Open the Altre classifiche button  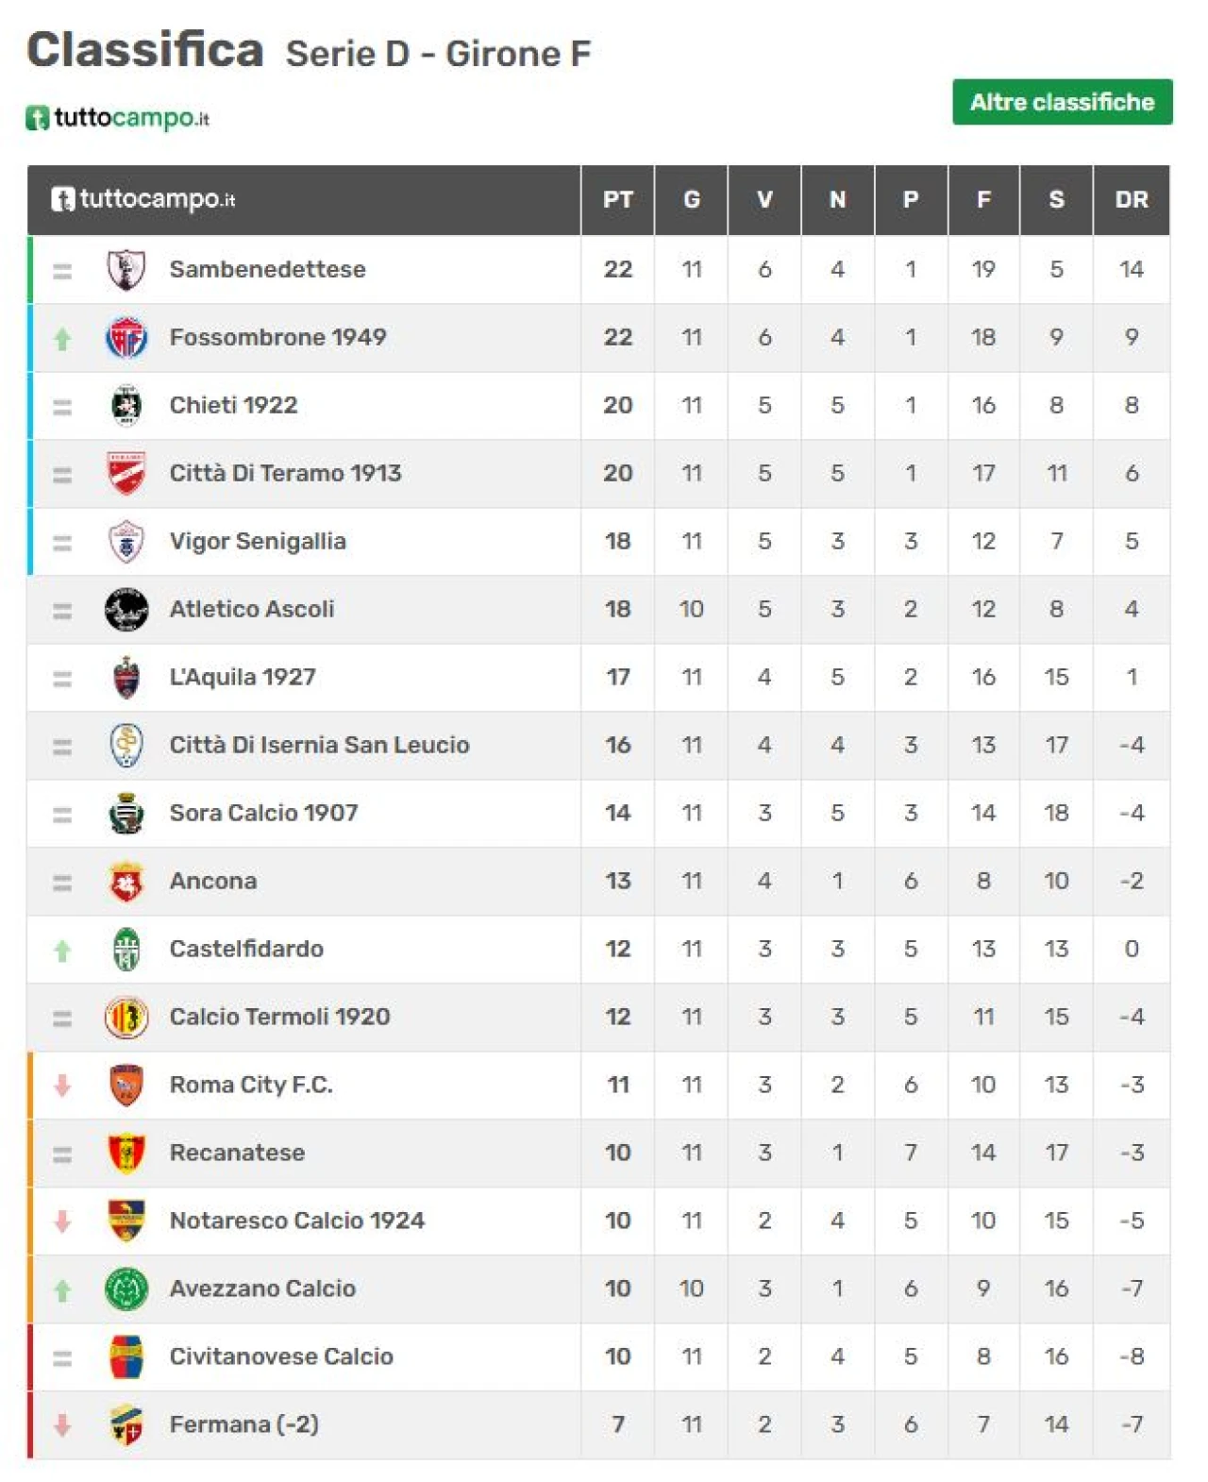point(1062,102)
